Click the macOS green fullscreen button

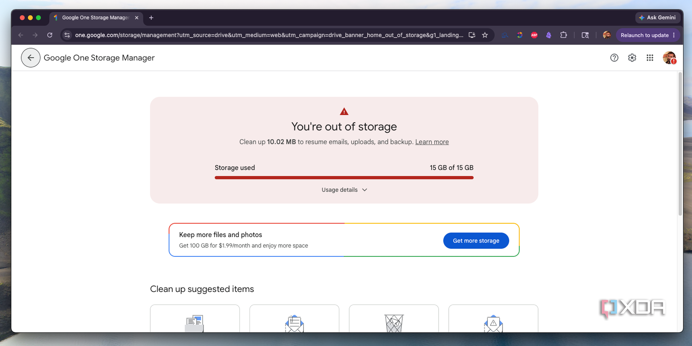coord(39,18)
